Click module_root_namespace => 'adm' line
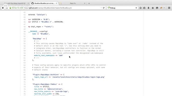Screen dimensions: 172x96 coord(49,55)
